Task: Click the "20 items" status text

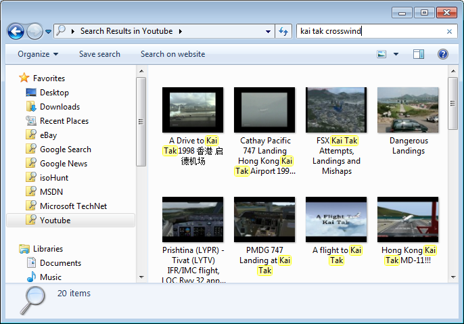Action: point(74,294)
